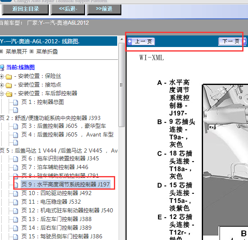The image size is (248, 240).
Task: Open 页 8：驻车辅助系统控制器 J791
Action: pyautogui.click(x=60, y=175)
